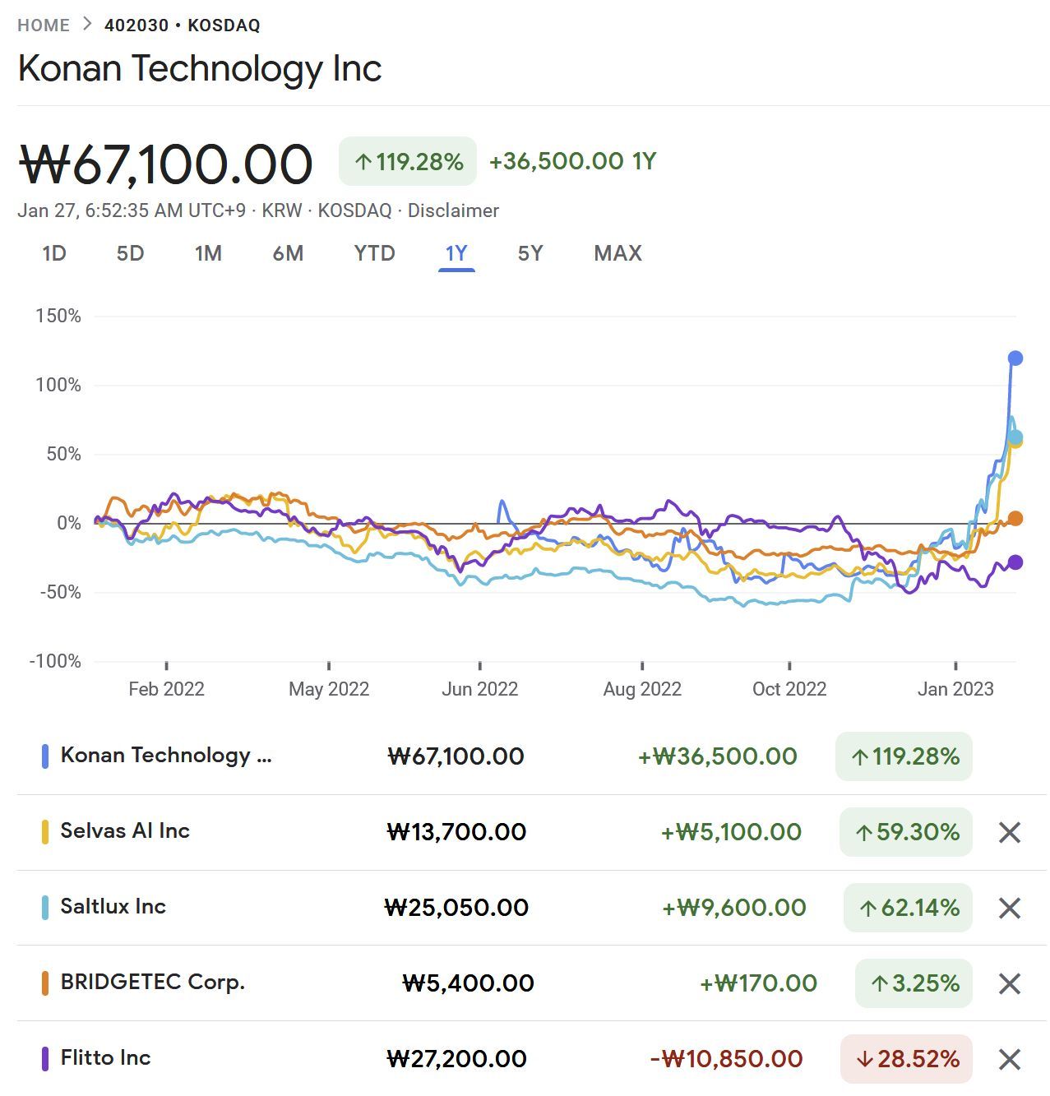
Task: Click the purple Flitto chart endpoint dot
Action: pyautogui.click(x=1015, y=562)
